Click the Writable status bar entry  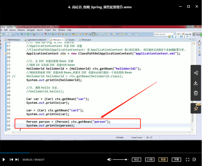[120, 137]
